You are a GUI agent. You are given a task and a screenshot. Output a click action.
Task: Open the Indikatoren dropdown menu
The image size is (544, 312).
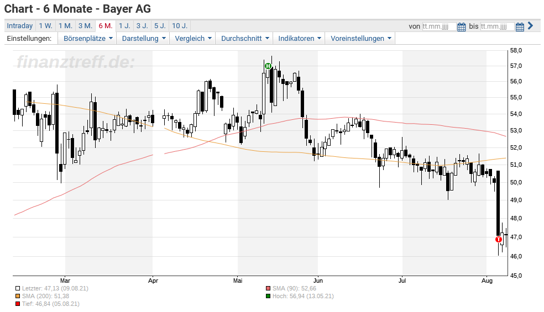[300, 39]
